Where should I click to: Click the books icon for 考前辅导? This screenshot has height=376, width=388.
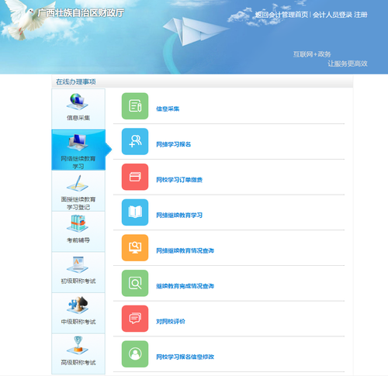(x=78, y=224)
